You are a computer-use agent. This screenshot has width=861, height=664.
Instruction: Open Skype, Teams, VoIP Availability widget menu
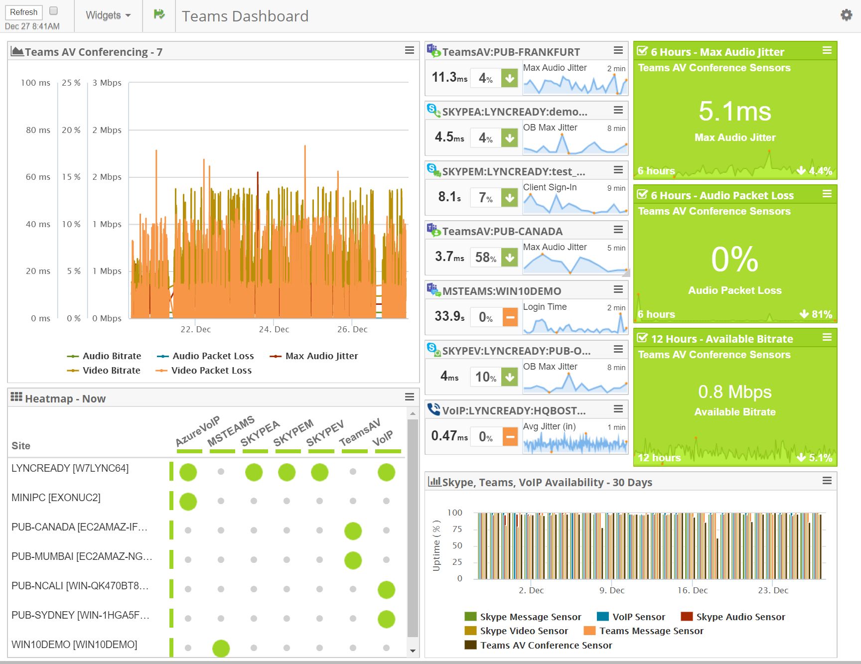827,481
